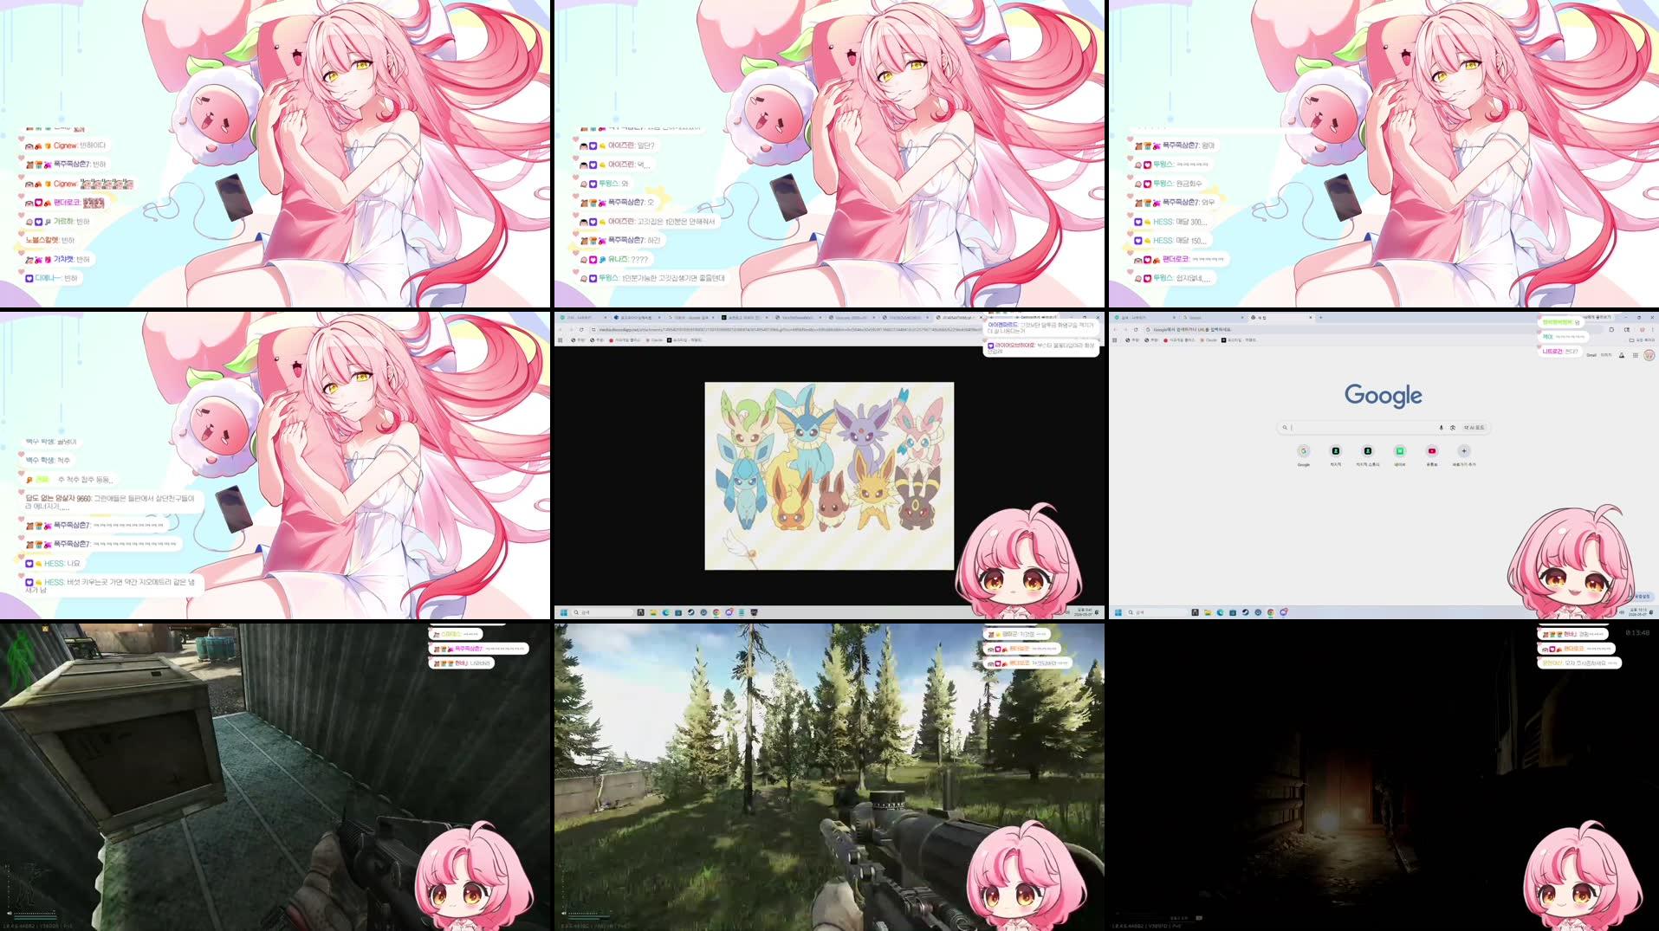Open the Chrome side panel icon
Image resolution: width=1659 pixels, height=931 pixels.
point(1627,329)
